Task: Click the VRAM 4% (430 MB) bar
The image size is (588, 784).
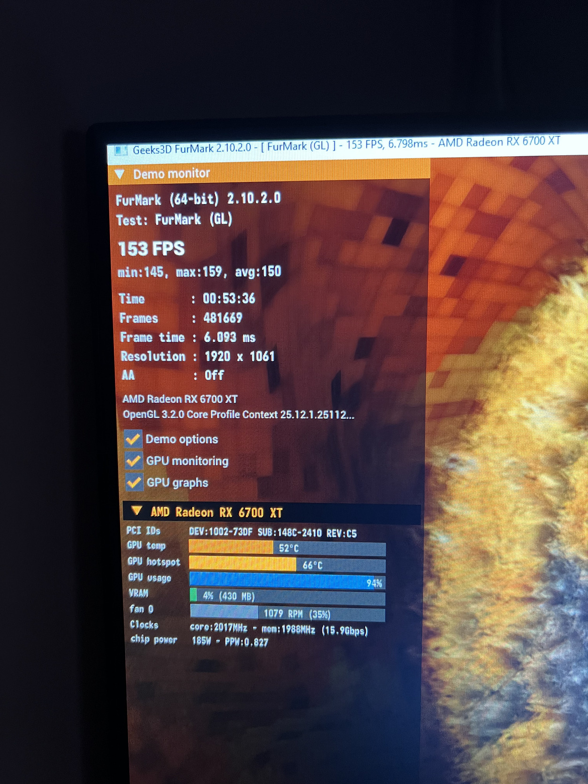Action: [287, 596]
